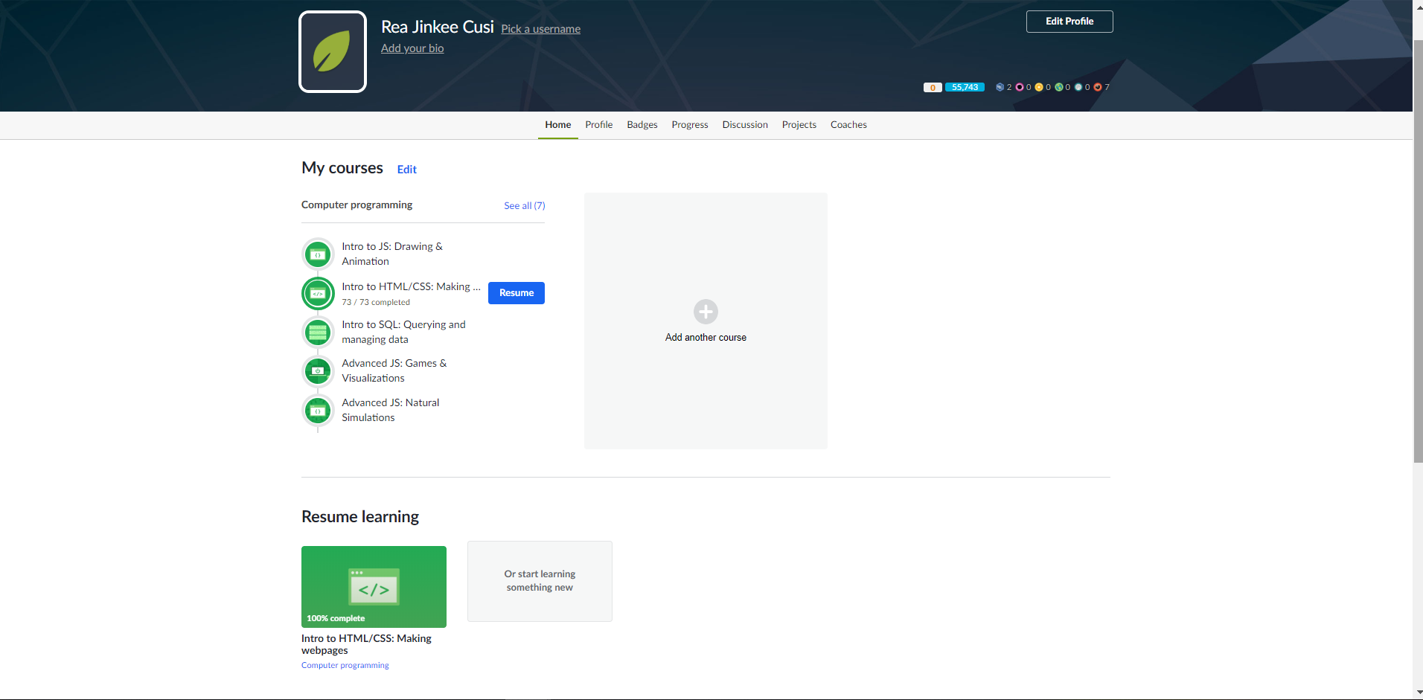The height and width of the screenshot is (700, 1423).
Task: Open the Intro to JS course icon
Action: 318,254
